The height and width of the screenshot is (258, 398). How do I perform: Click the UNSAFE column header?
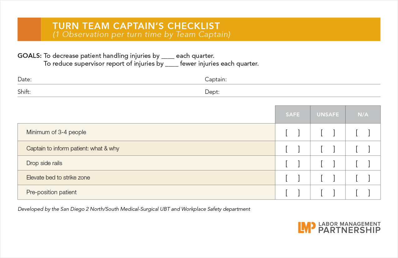click(x=328, y=114)
